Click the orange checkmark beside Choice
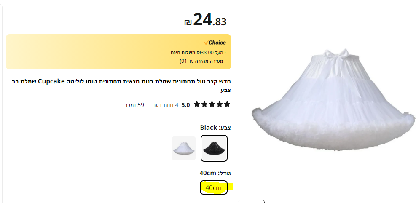 (x=206, y=43)
